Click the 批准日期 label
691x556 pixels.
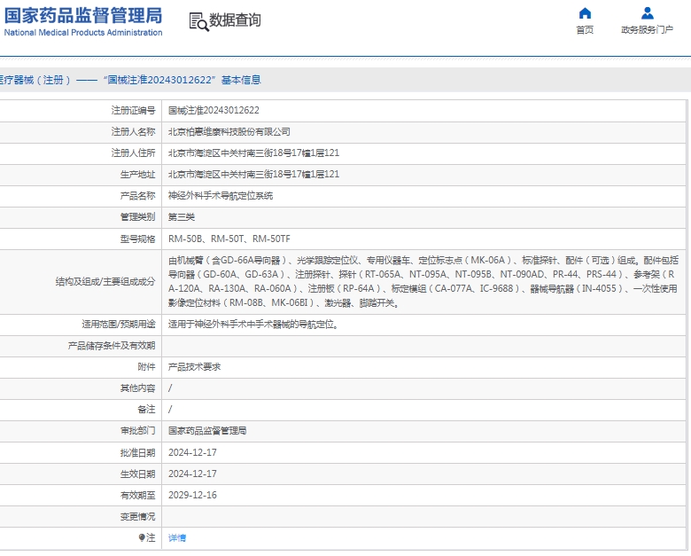coord(137,452)
